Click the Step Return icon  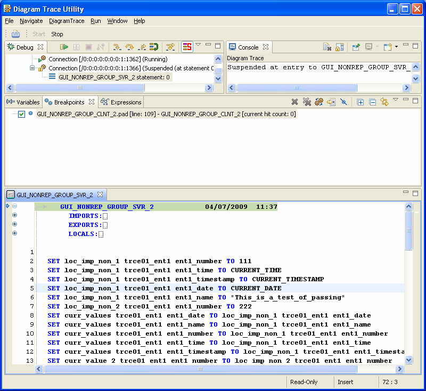[142, 47]
